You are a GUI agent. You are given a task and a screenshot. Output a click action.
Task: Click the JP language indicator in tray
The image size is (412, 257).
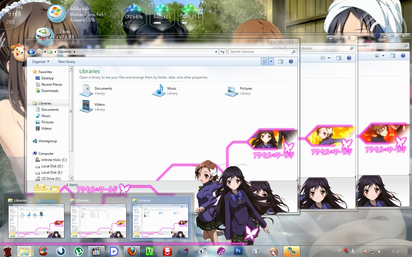tap(339, 251)
